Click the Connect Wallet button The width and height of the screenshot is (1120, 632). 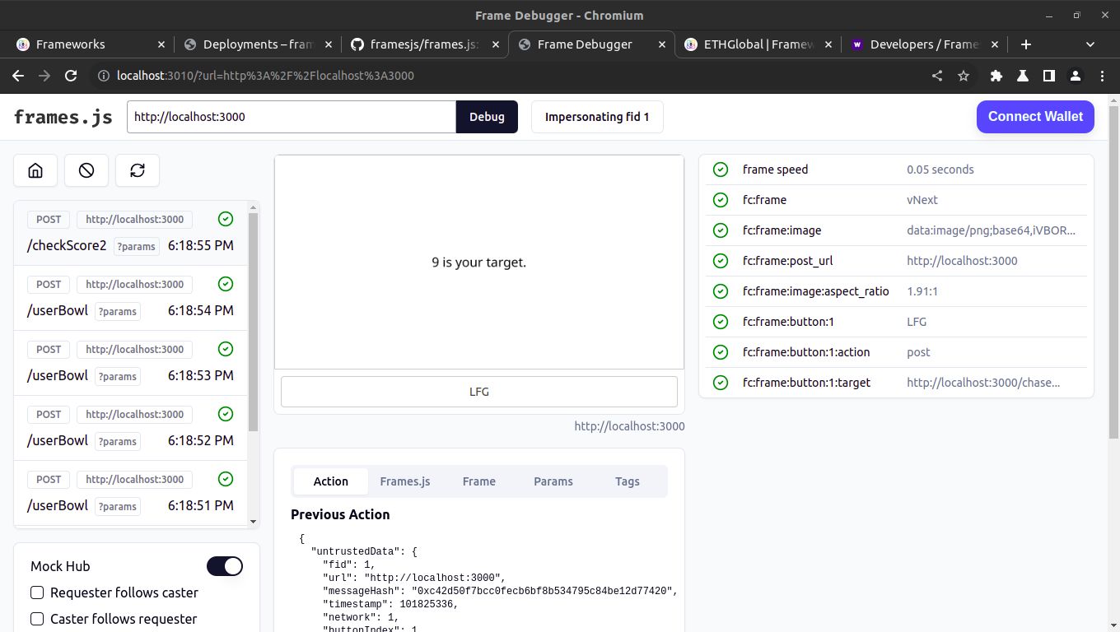(1035, 117)
